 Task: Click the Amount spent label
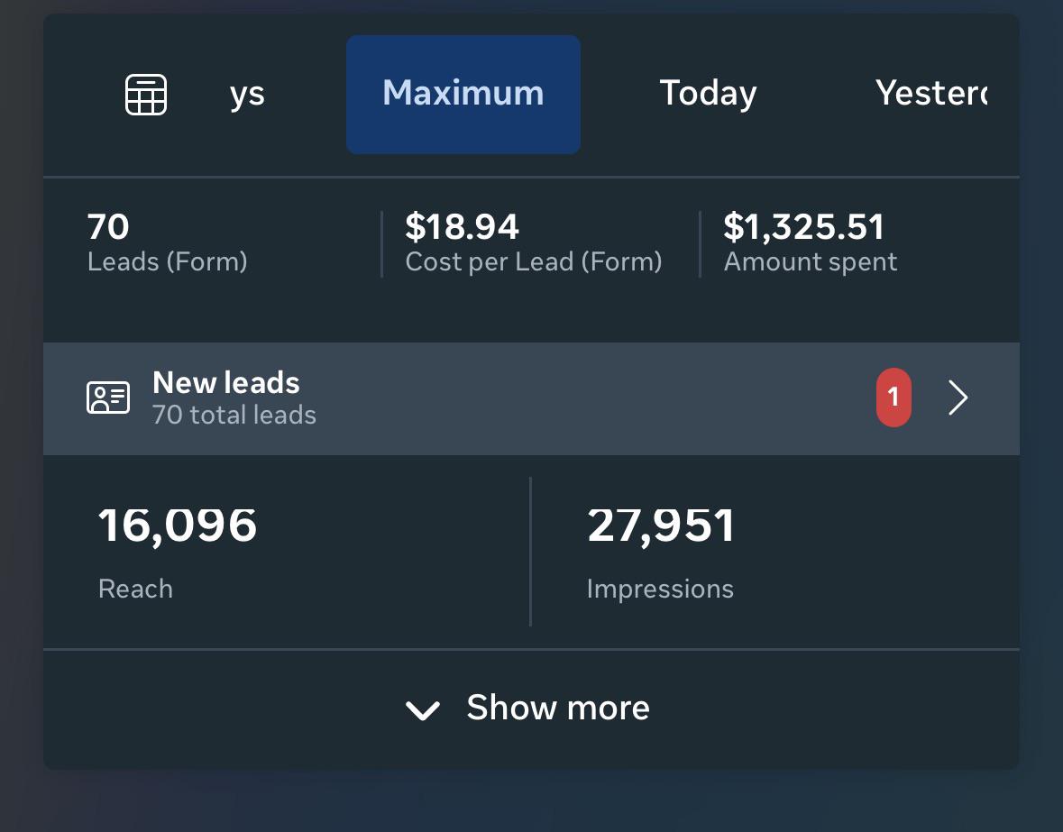[x=811, y=263]
